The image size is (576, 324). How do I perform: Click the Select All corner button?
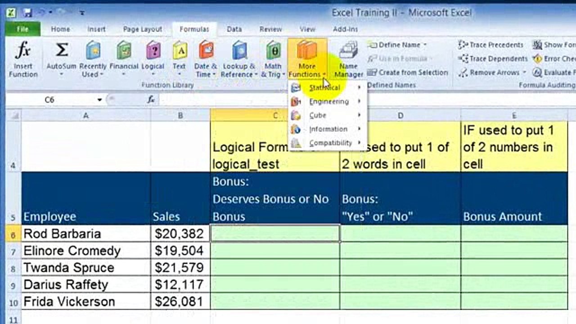pos(13,116)
